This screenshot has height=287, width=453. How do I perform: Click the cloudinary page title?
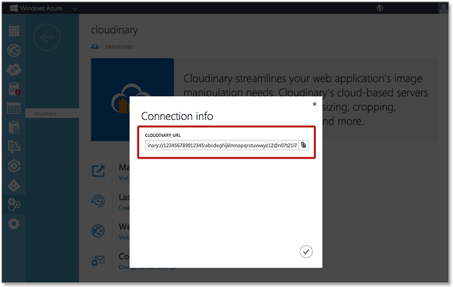(x=114, y=30)
